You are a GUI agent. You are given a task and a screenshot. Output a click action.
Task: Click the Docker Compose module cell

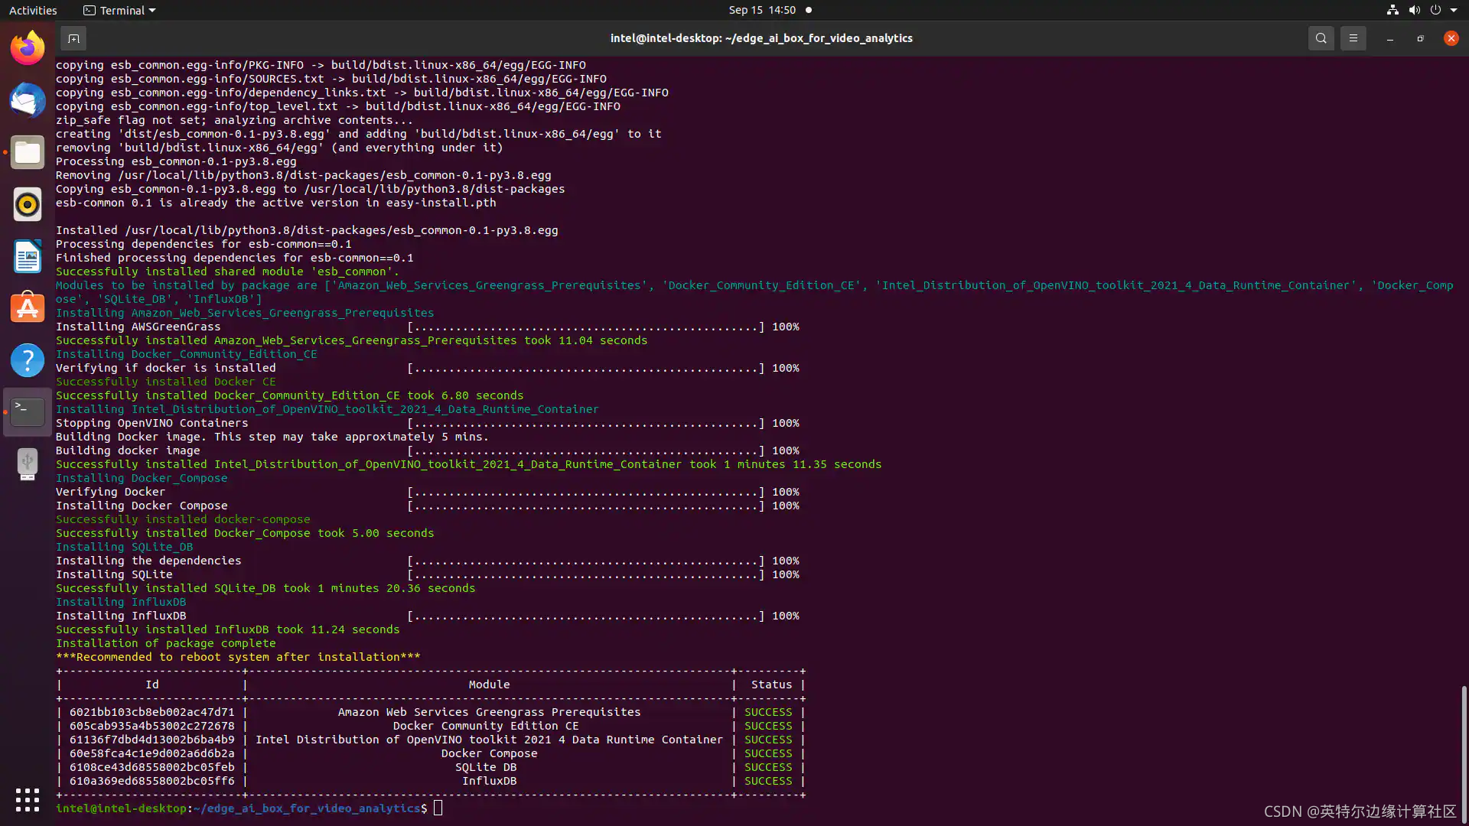489,753
